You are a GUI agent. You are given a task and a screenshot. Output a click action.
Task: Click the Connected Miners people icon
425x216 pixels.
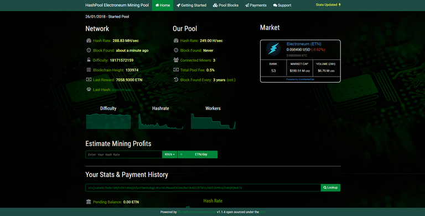(x=176, y=60)
